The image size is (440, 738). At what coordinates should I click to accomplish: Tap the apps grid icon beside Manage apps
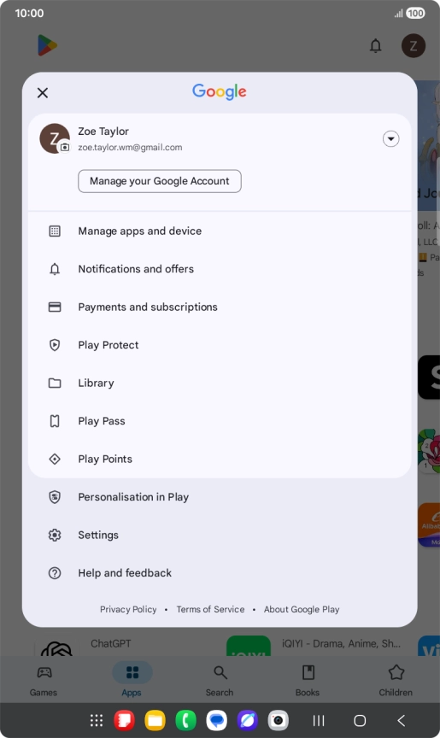pyautogui.click(x=55, y=231)
